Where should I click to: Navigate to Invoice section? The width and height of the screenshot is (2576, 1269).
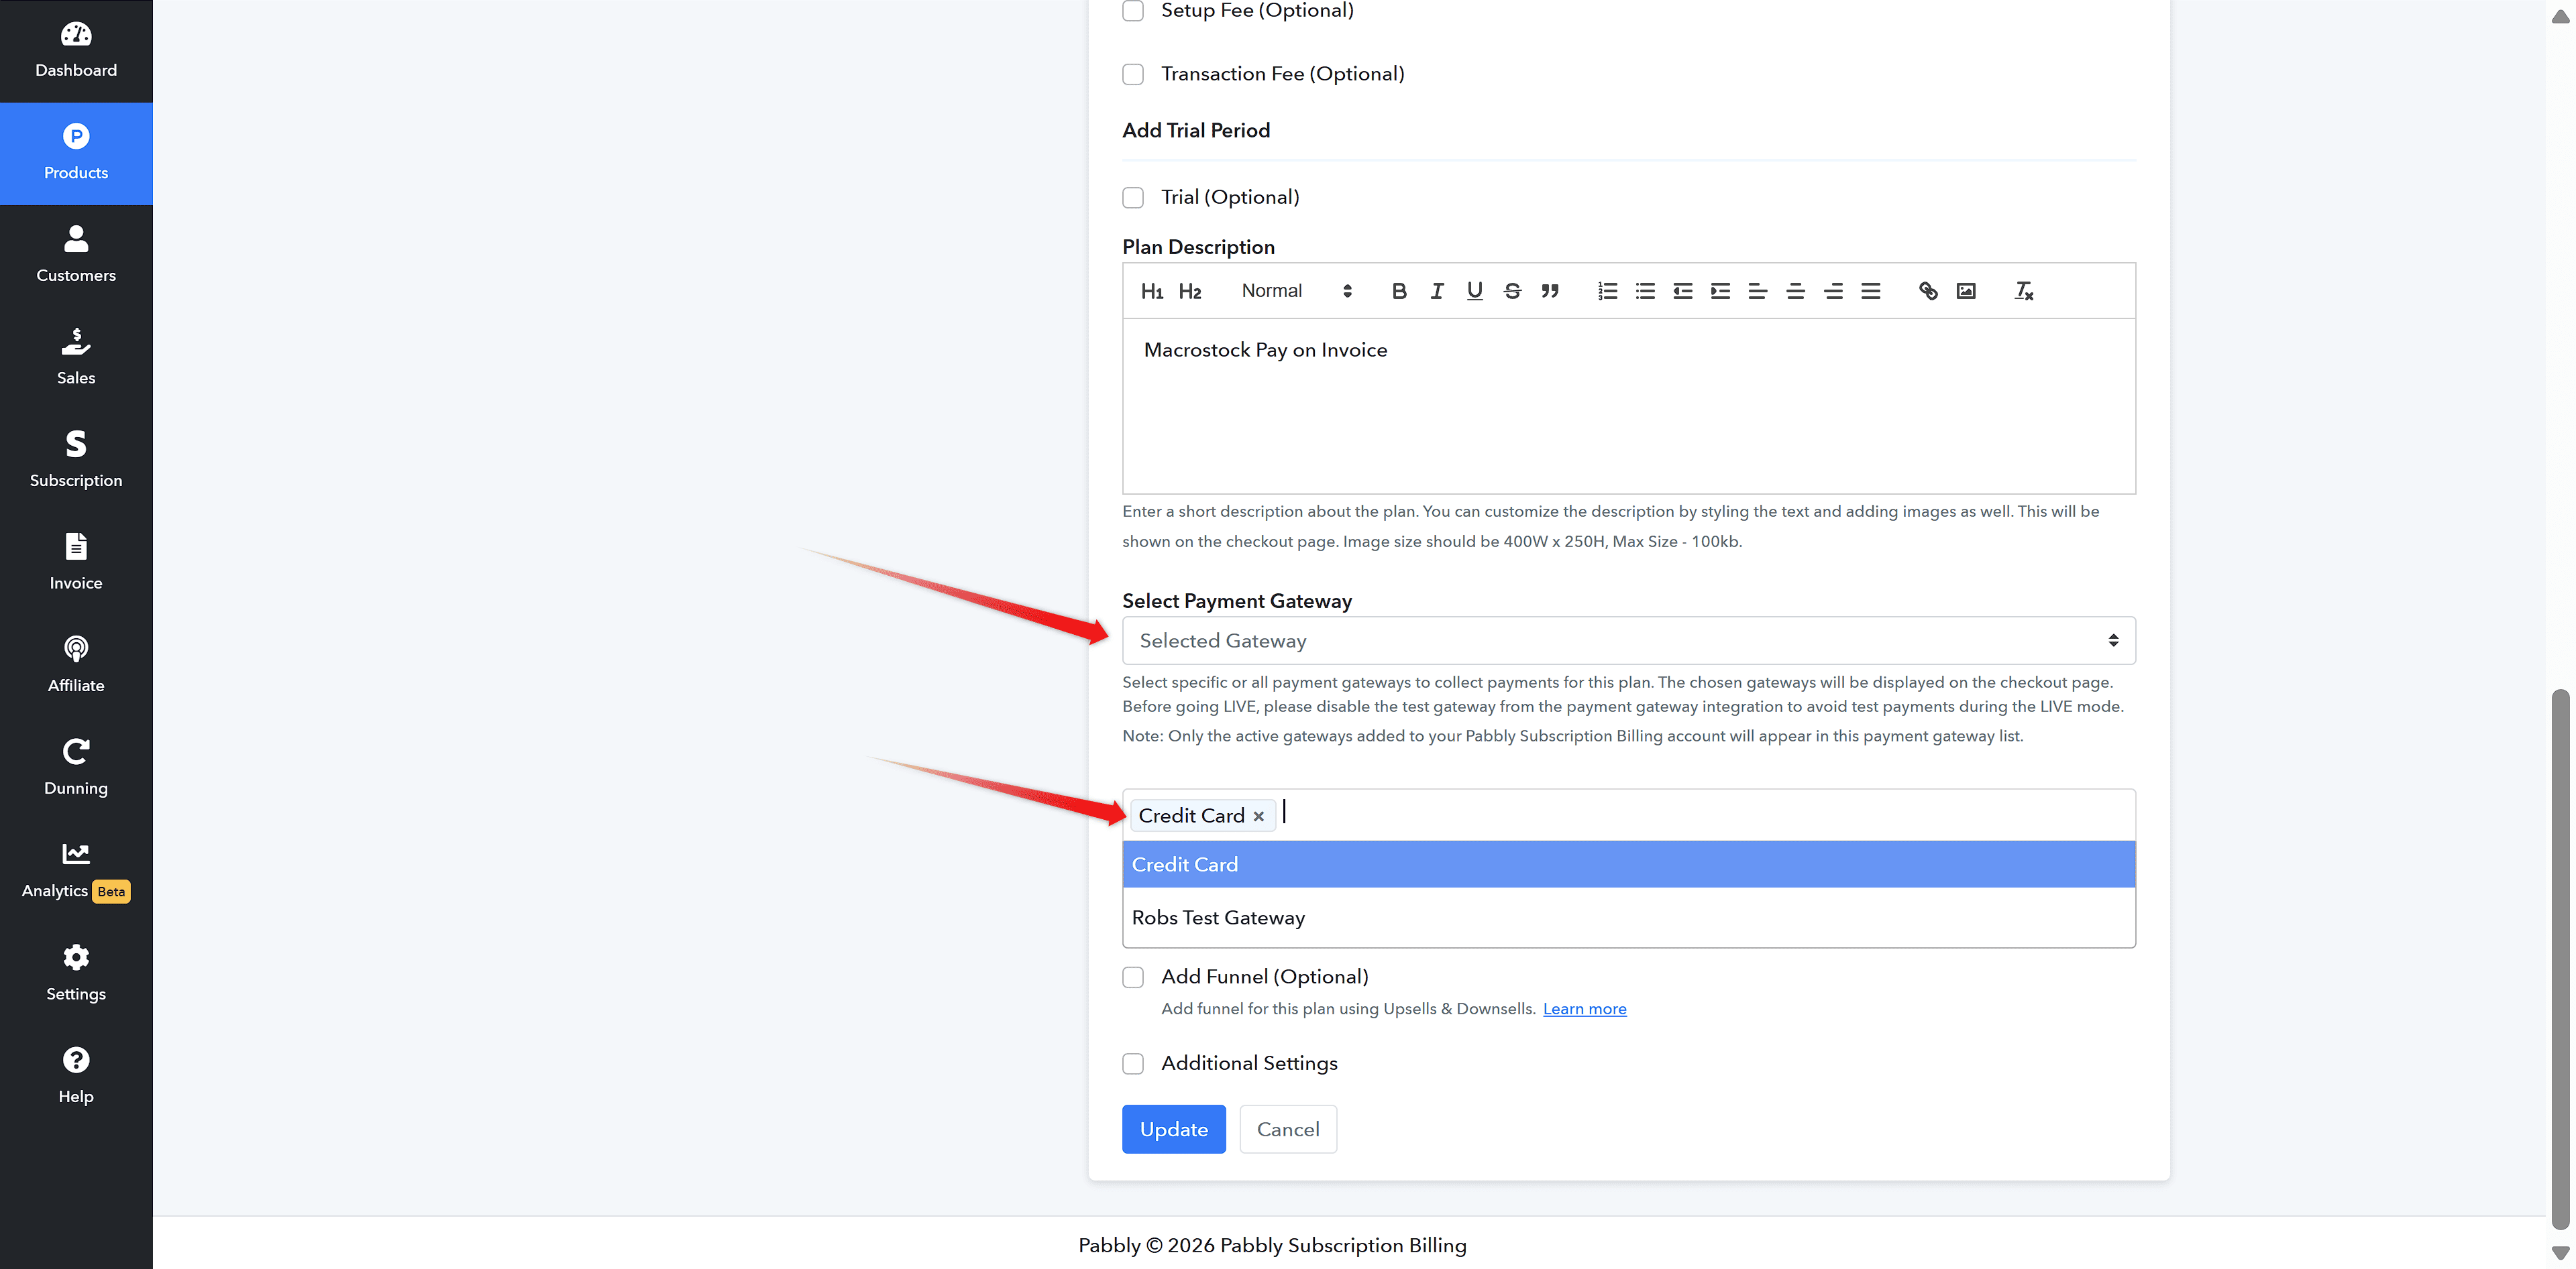pos(76,564)
